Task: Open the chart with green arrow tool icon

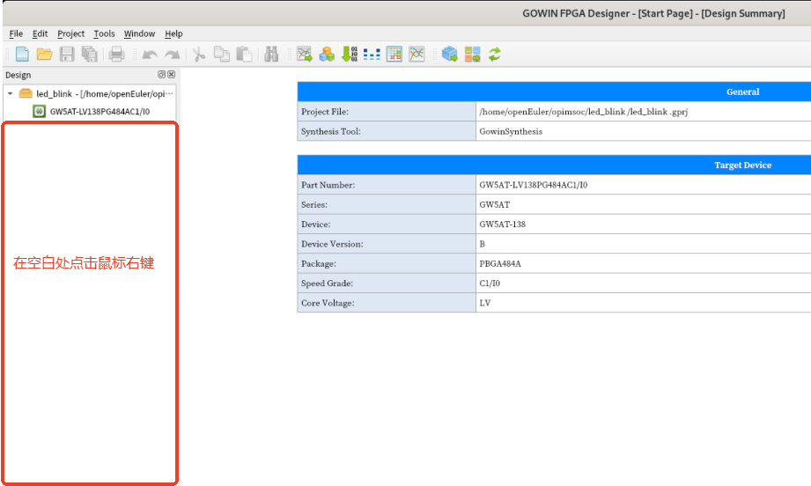Action: tap(305, 54)
